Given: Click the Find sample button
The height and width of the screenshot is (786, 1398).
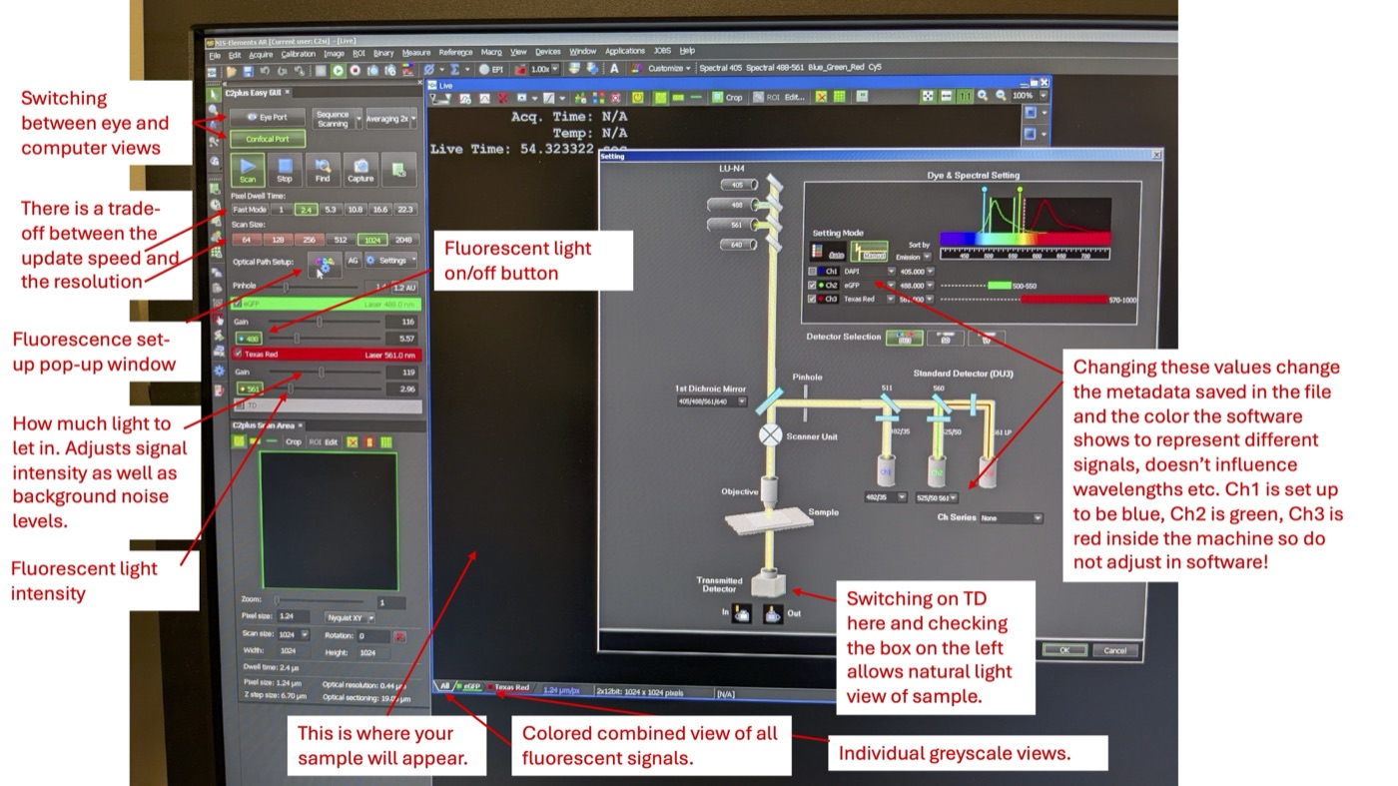Looking at the screenshot, I should pyautogui.click(x=323, y=170).
